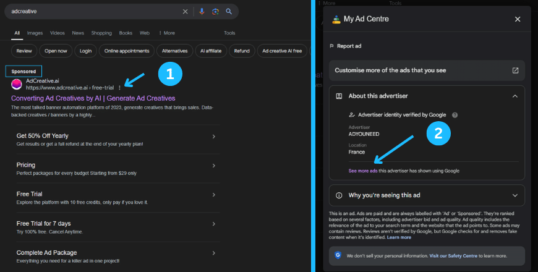
Task: Open three-dot menu beside AdCreative ad URL
Action: 119,88
